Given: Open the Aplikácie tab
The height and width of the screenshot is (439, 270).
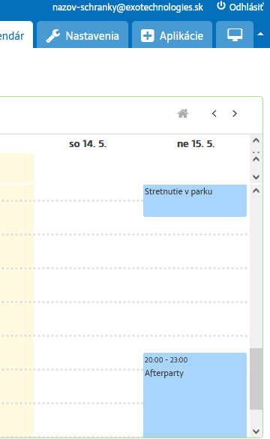Looking at the screenshot, I should [x=172, y=35].
